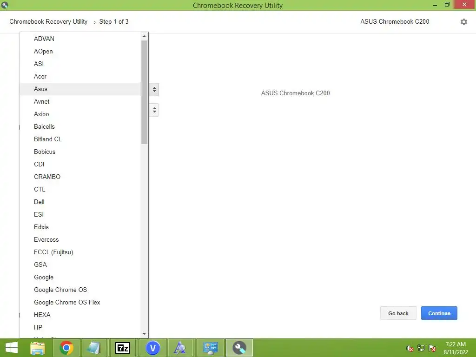Screen dimensions: 476x357
Task: Select Chromebook Recovery Utility taskbar icon
Action: pyautogui.click(x=239, y=348)
